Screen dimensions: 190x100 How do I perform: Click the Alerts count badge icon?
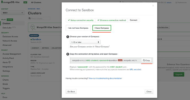9,62
